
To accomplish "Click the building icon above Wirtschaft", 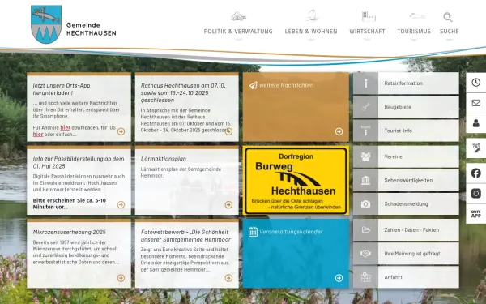I will pos(369,16).
